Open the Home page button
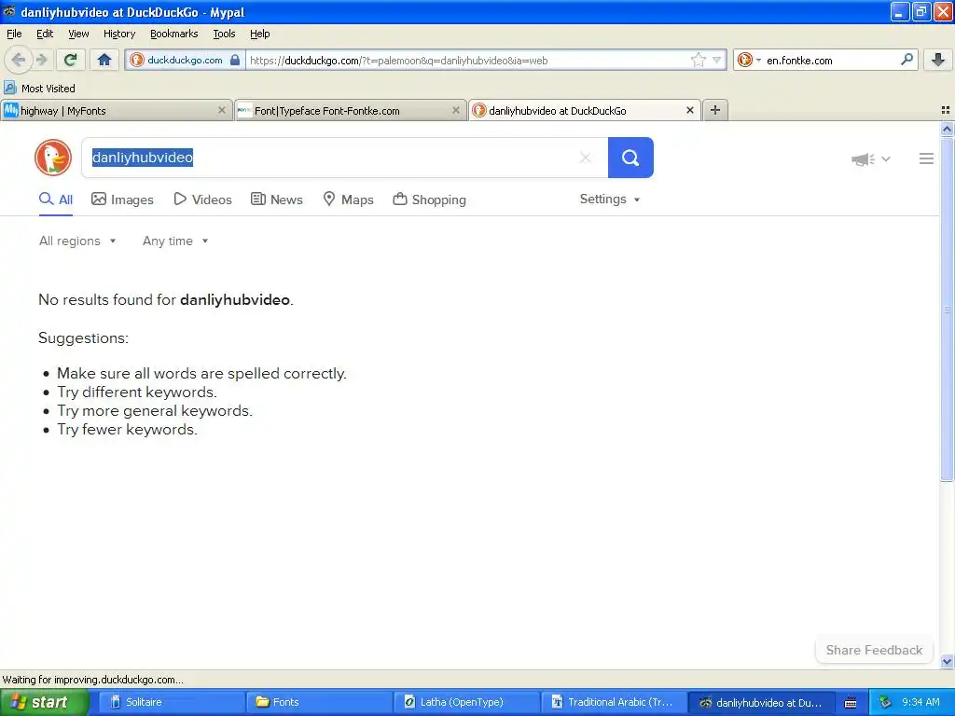This screenshot has width=955, height=716. tap(104, 60)
